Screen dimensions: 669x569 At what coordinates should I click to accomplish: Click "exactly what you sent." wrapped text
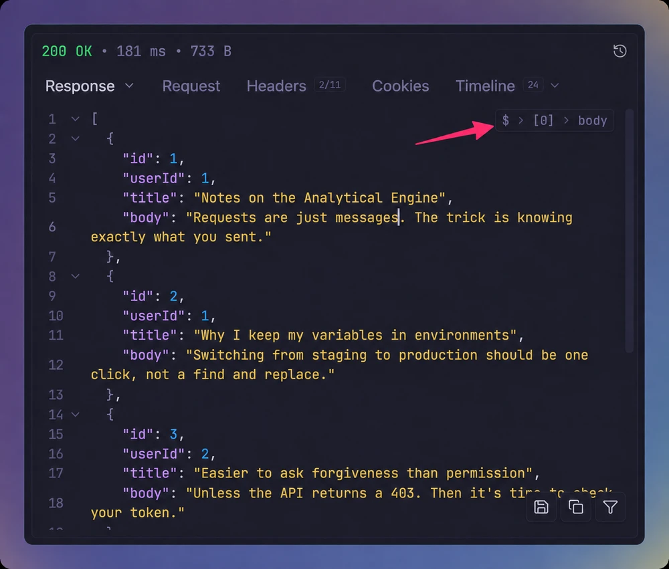[x=181, y=237]
